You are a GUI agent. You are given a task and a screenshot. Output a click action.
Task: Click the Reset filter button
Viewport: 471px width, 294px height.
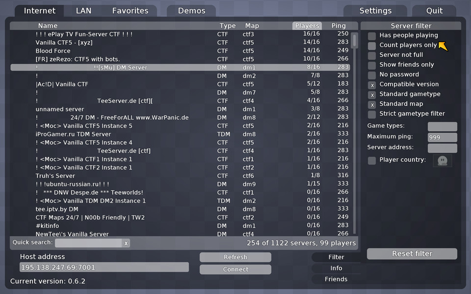[412, 254]
